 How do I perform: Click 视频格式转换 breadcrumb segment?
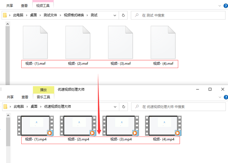[74, 15]
